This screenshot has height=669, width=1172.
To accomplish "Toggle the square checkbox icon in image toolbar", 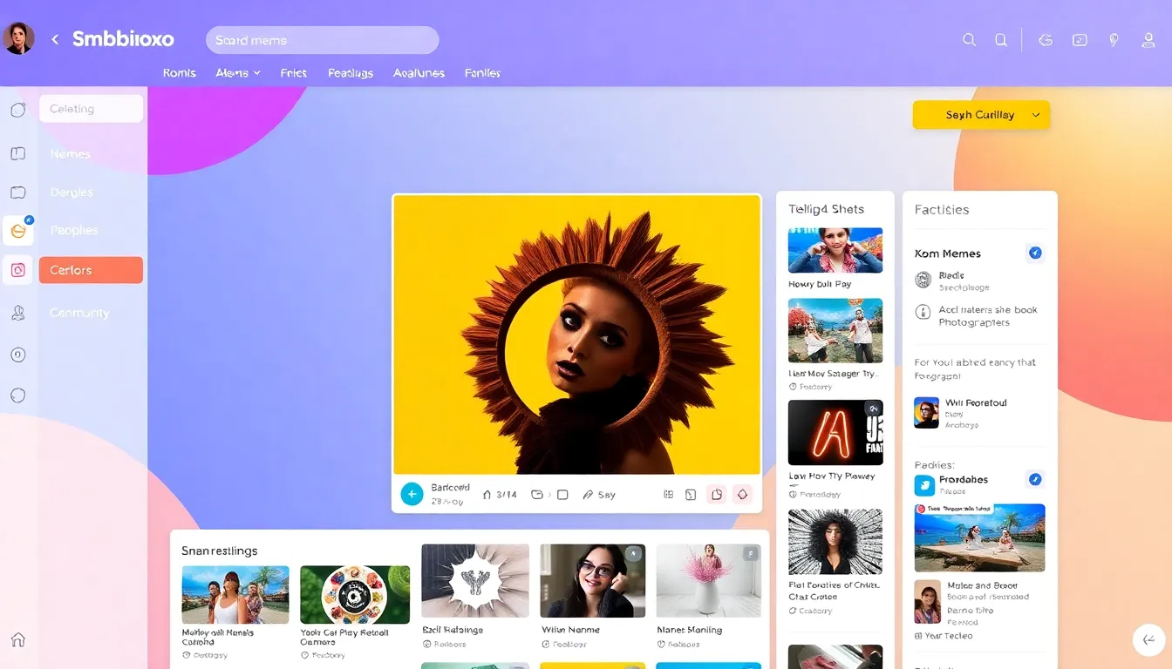I will 562,495.
